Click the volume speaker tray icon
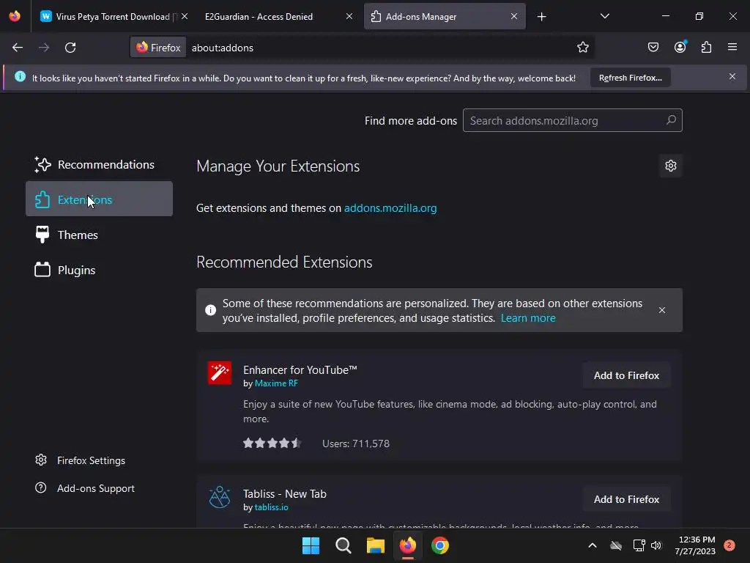 pyautogui.click(x=656, y=545)
